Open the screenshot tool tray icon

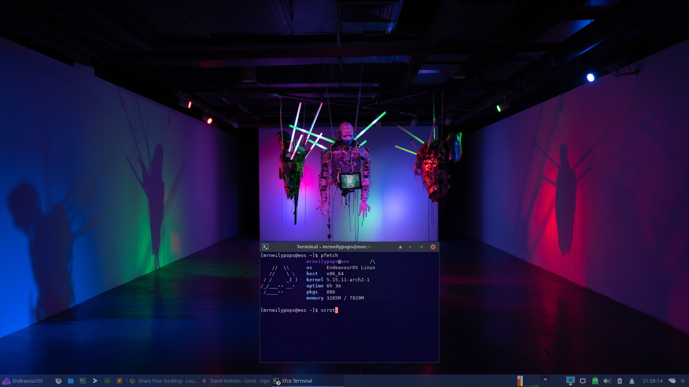point(570,381)
